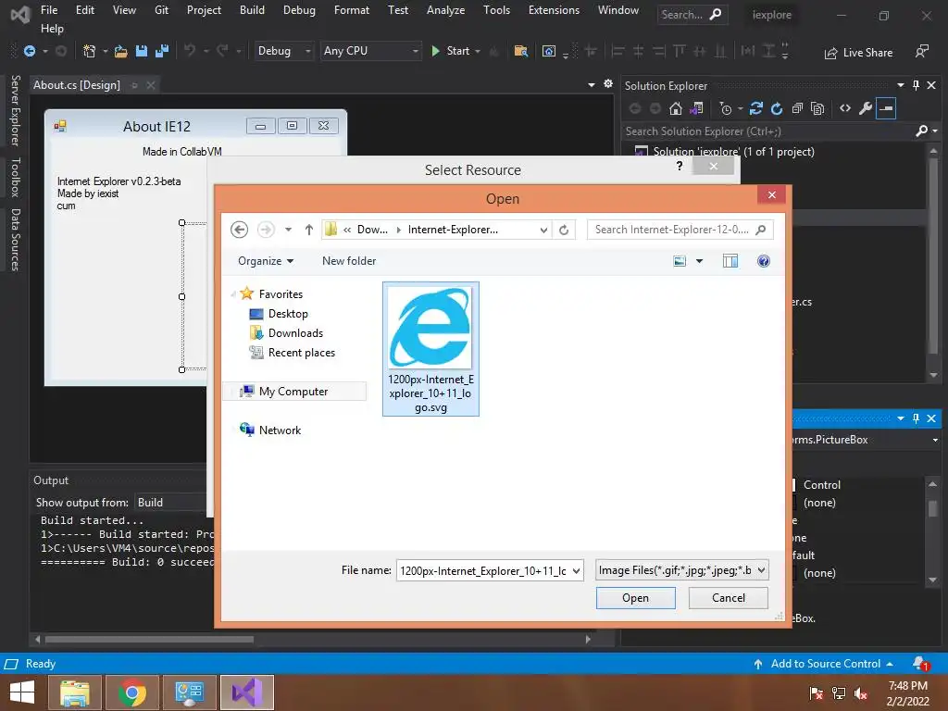Click the Sync with Active Document icon

(755, 108)
